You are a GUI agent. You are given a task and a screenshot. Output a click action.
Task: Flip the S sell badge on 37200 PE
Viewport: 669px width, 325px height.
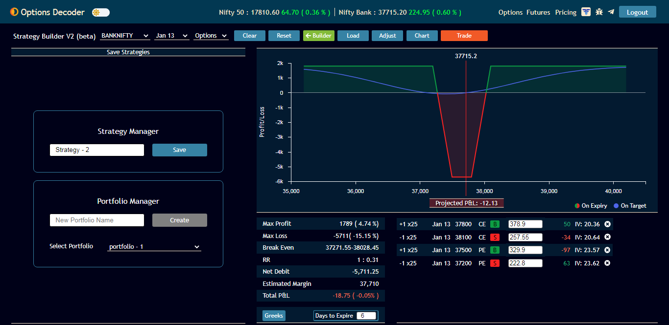[x=495, y=263]
